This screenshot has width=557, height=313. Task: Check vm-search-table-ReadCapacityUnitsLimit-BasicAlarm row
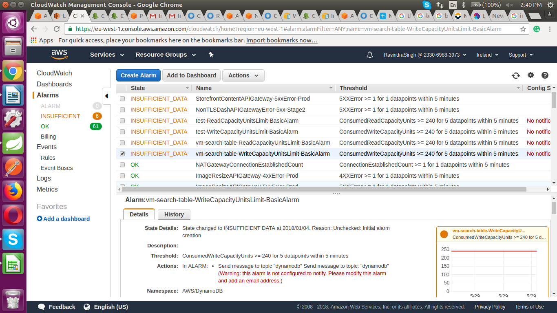[122, 143]
